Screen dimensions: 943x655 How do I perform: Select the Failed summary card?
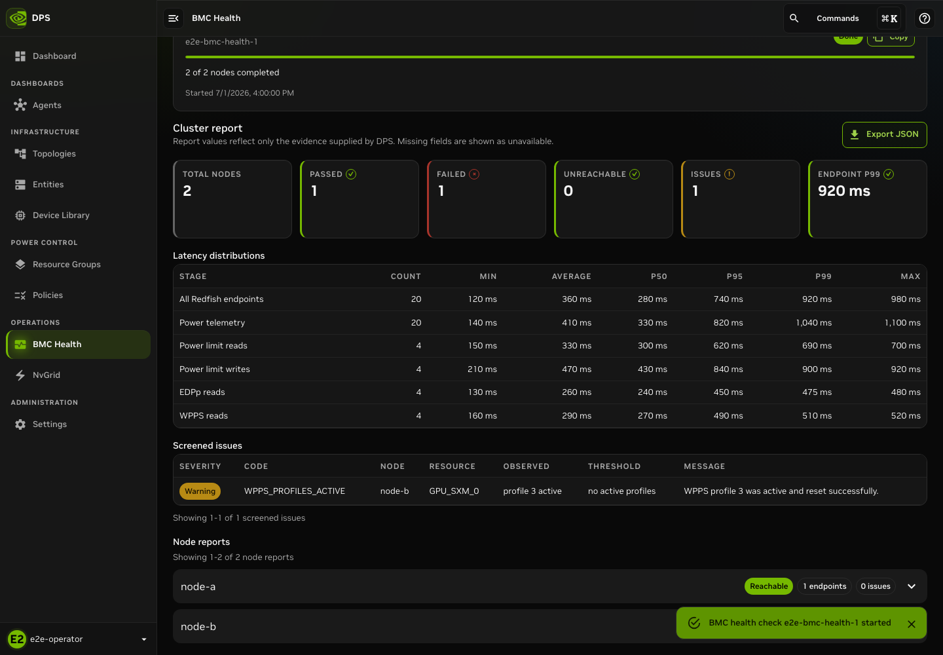coord(487,199)
